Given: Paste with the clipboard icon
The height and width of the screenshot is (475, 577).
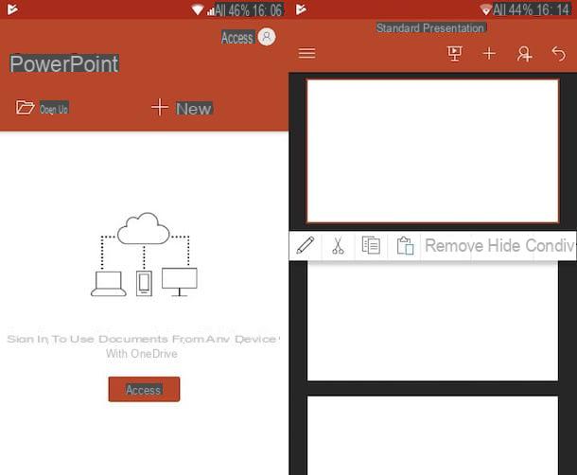Looking at the screenshot, I should coord(405,246).
